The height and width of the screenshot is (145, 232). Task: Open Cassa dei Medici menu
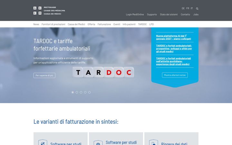click(x=76, y=24)
